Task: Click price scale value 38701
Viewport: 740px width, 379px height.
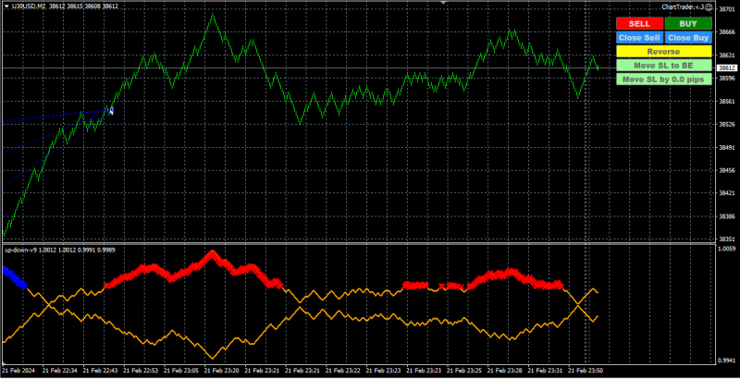Action: click(x=726, y=9)
